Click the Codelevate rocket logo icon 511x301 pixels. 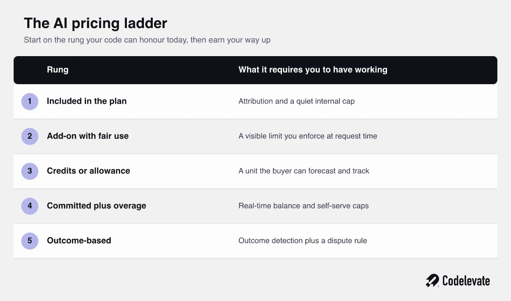432,281
